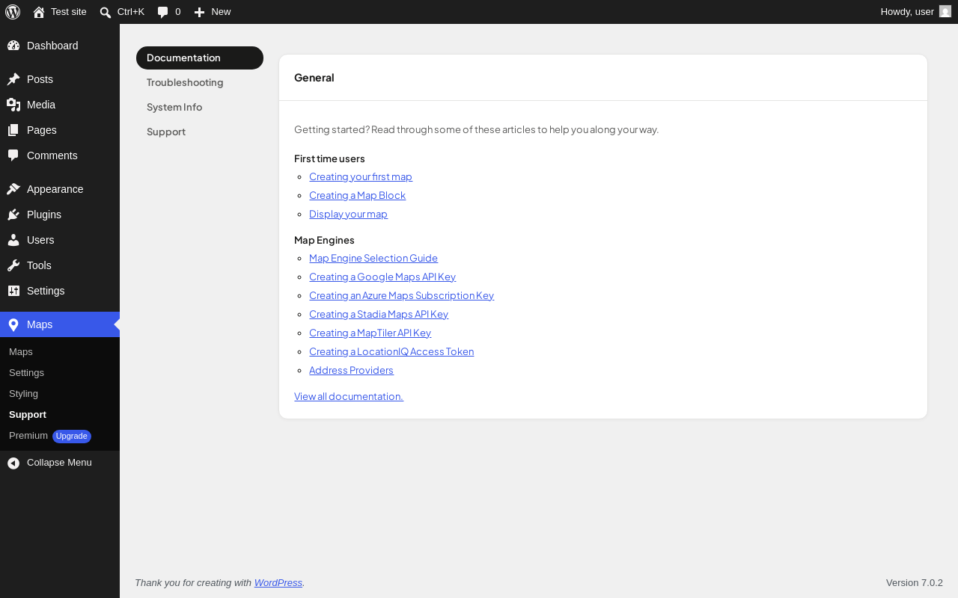Screen dimensions: 958x598
Task: Click the WordPress link in footer
Action: (278, 582)
